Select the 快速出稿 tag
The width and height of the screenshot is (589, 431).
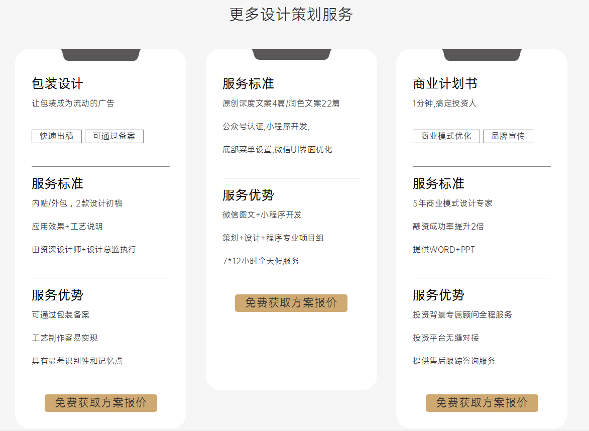56,136
